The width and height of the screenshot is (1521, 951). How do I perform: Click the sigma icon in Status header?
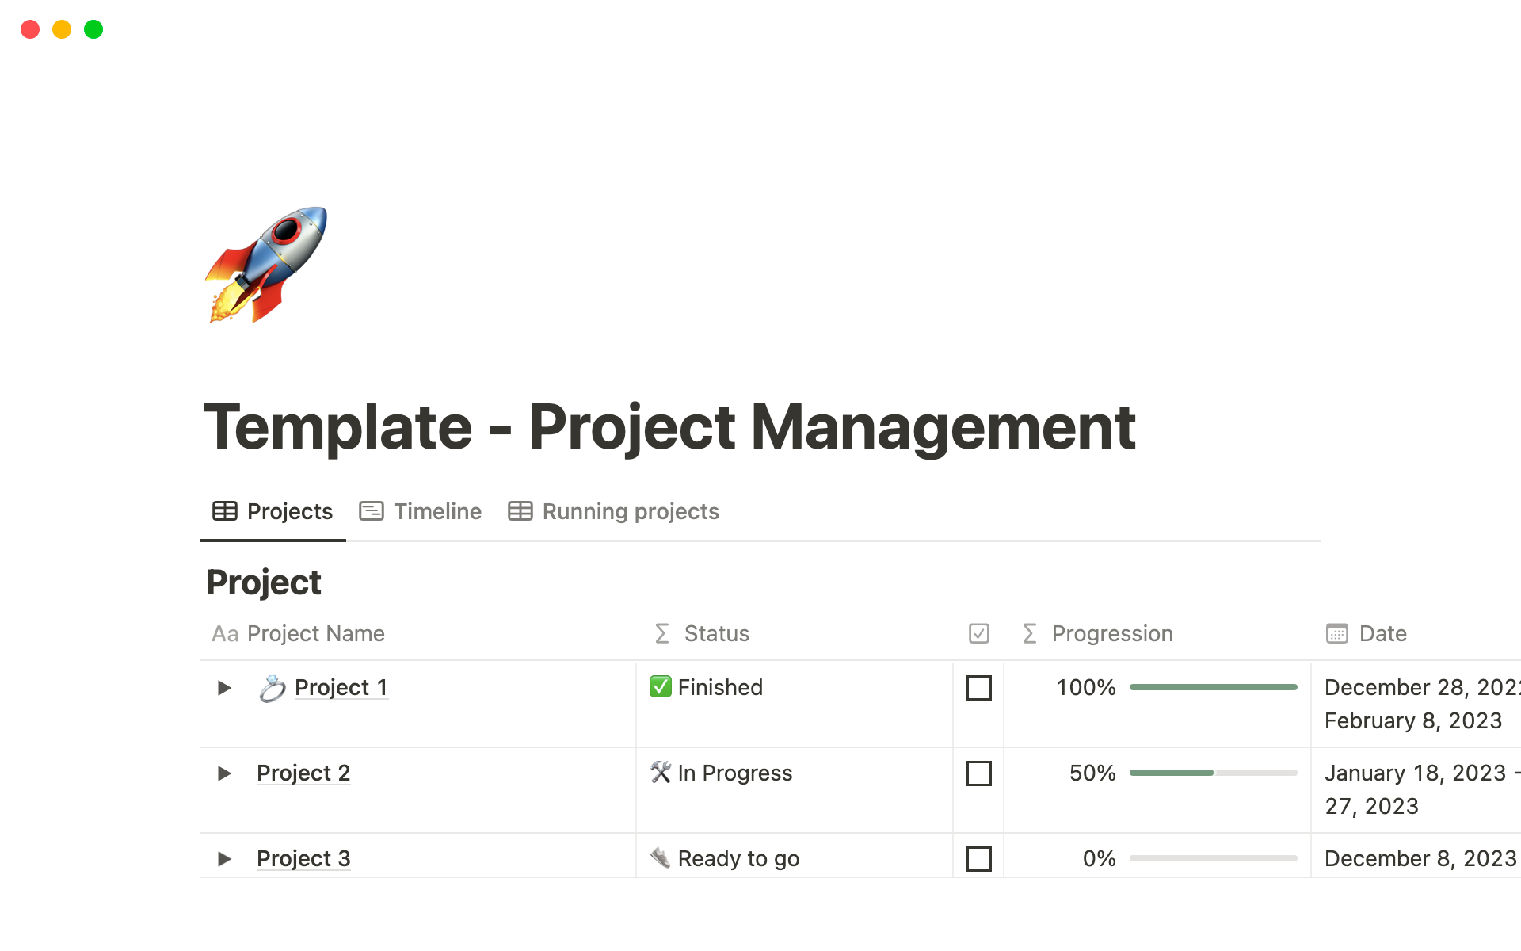[x=662, y=633]
